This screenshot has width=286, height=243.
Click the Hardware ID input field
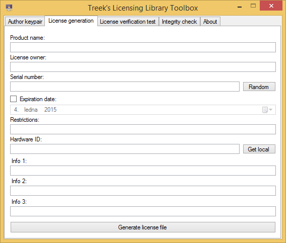point(125,149)
